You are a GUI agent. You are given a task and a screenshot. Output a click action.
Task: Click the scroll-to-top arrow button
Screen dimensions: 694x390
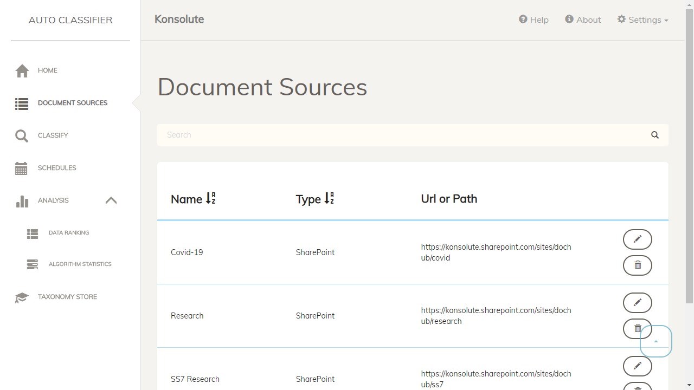[656, 341]
